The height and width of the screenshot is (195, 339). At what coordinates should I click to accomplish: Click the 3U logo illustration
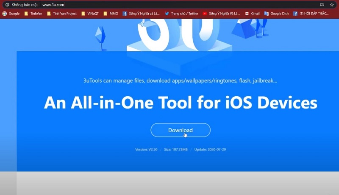(179, 35)
